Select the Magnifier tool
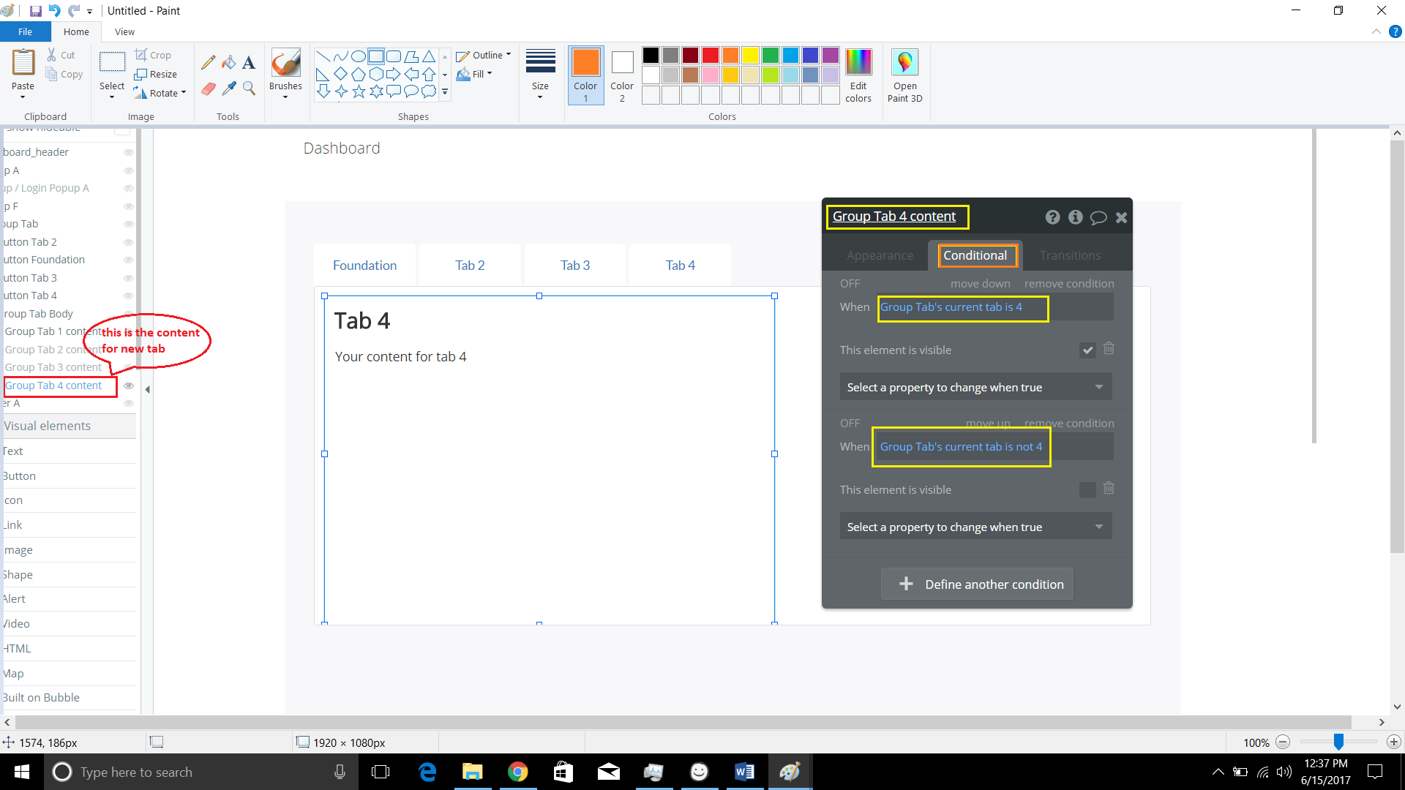Viewport: 1405px width, 790px height. [x=249, y=89]
